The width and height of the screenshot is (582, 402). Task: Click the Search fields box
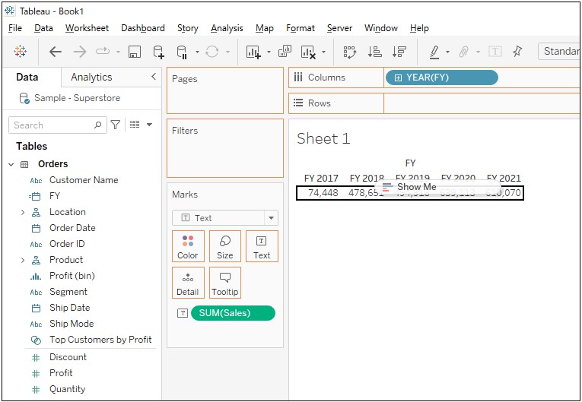tap(58, 125)
